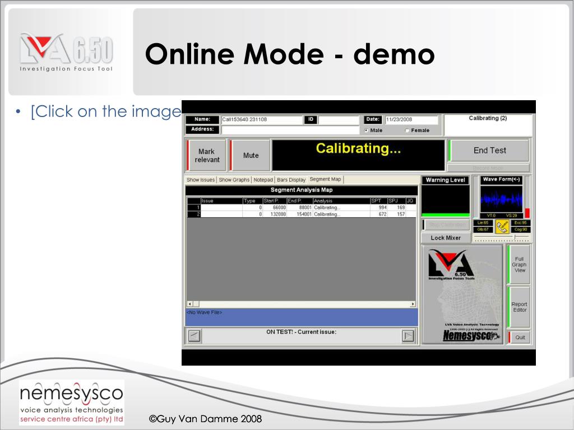The width and height of the screenshot is (574, 430).
Task: Click the Glb:67 readout
Action: (x=483, y=230)
